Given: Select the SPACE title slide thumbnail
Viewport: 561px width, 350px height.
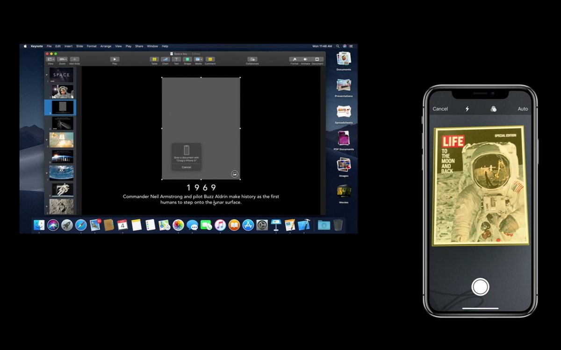Looking at the screenshot, I should (61, 75).
